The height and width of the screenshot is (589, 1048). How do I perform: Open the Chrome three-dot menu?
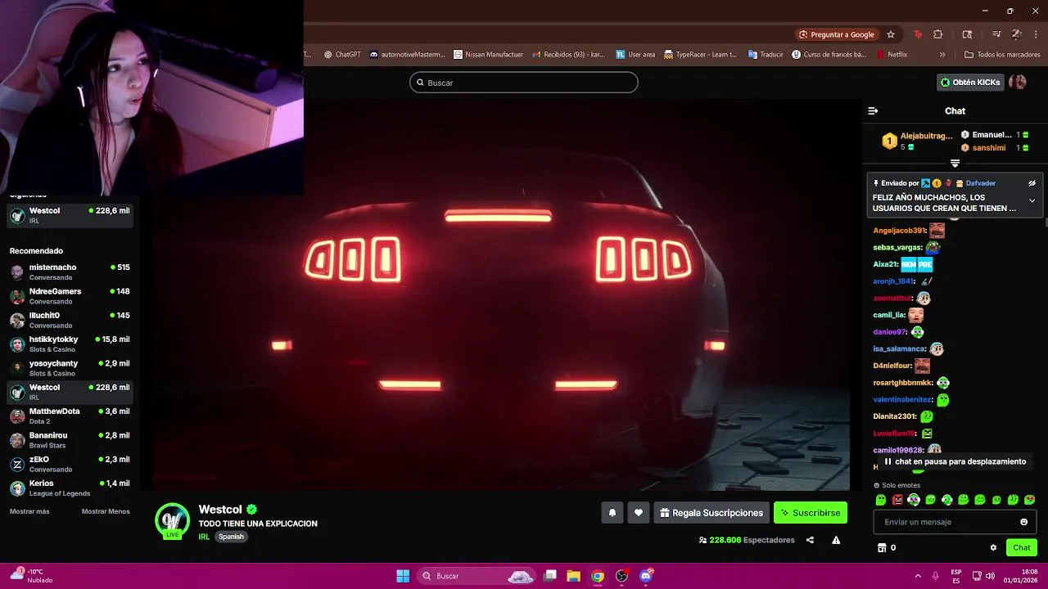tap(1036, 34)
